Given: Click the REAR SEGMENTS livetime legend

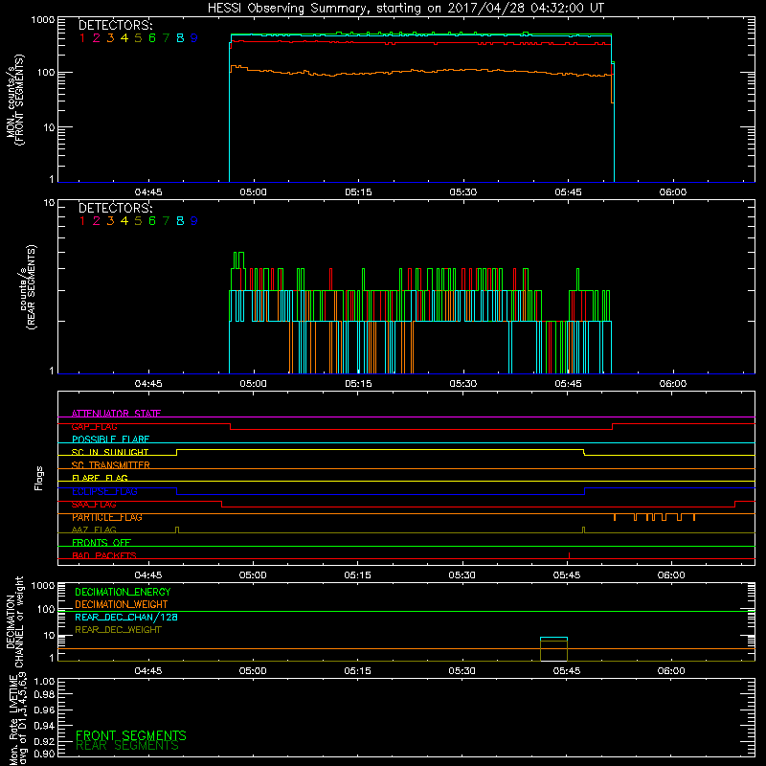Looking at the screenshot, I should point(127,746).
